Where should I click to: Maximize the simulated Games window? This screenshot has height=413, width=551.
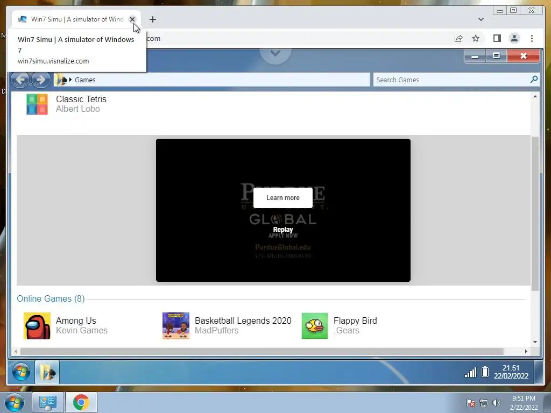(497, 56)
